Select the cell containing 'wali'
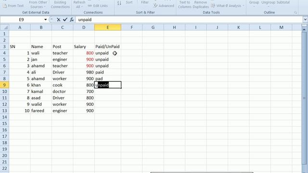308x173 pixels. click(41, 53)
